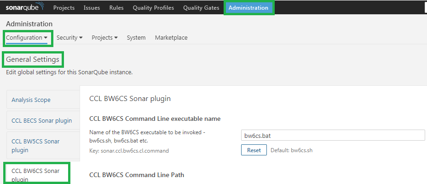Click the 'CCL BW6CS Sonar plugin' panel heading
Viewport: 427px width, 184px height.
point(130,99)
